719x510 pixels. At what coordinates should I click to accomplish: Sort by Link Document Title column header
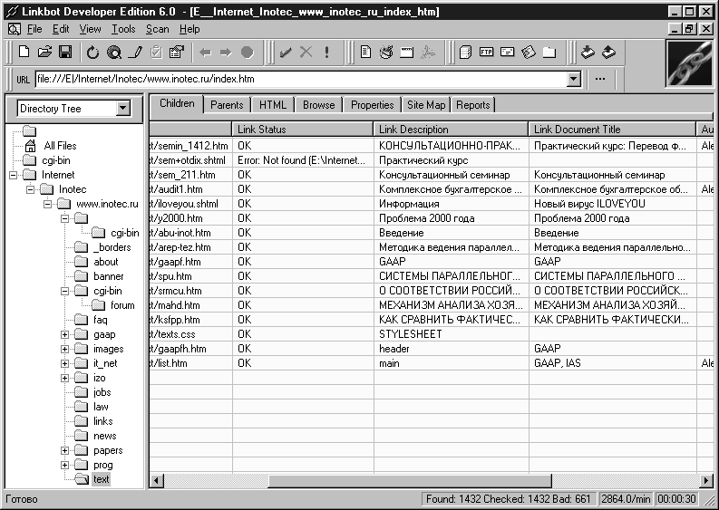point(612,130)
